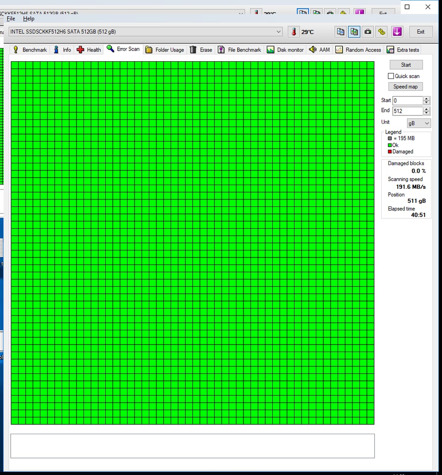Click the Start position input field
Screen dimensions: 442x475
tap(408, 101)
